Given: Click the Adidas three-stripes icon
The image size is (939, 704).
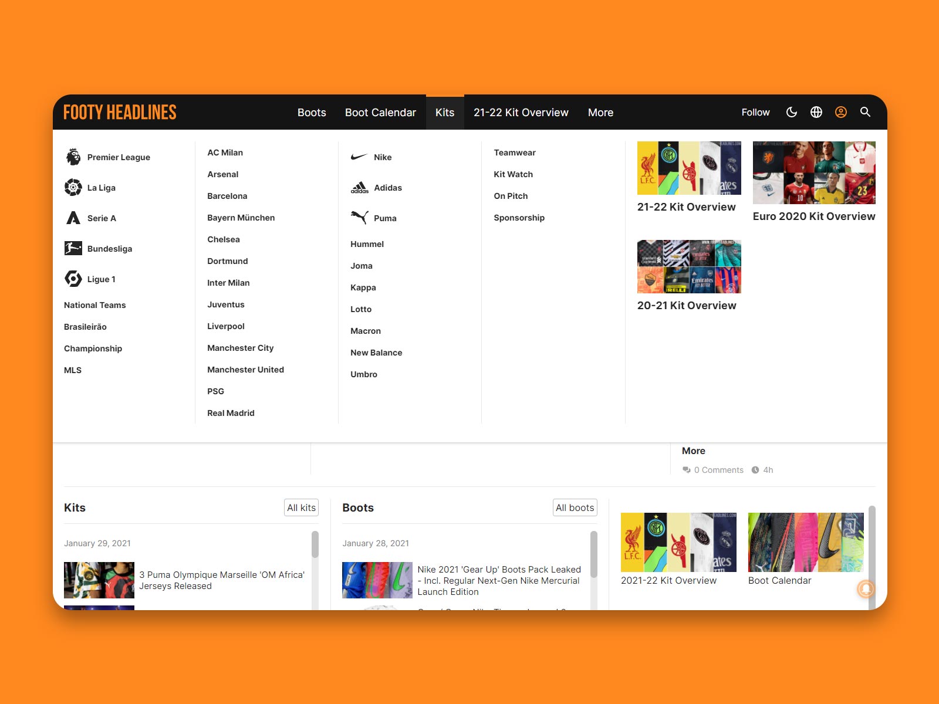Looking at the screenshot, I should [x=359, y=187].
